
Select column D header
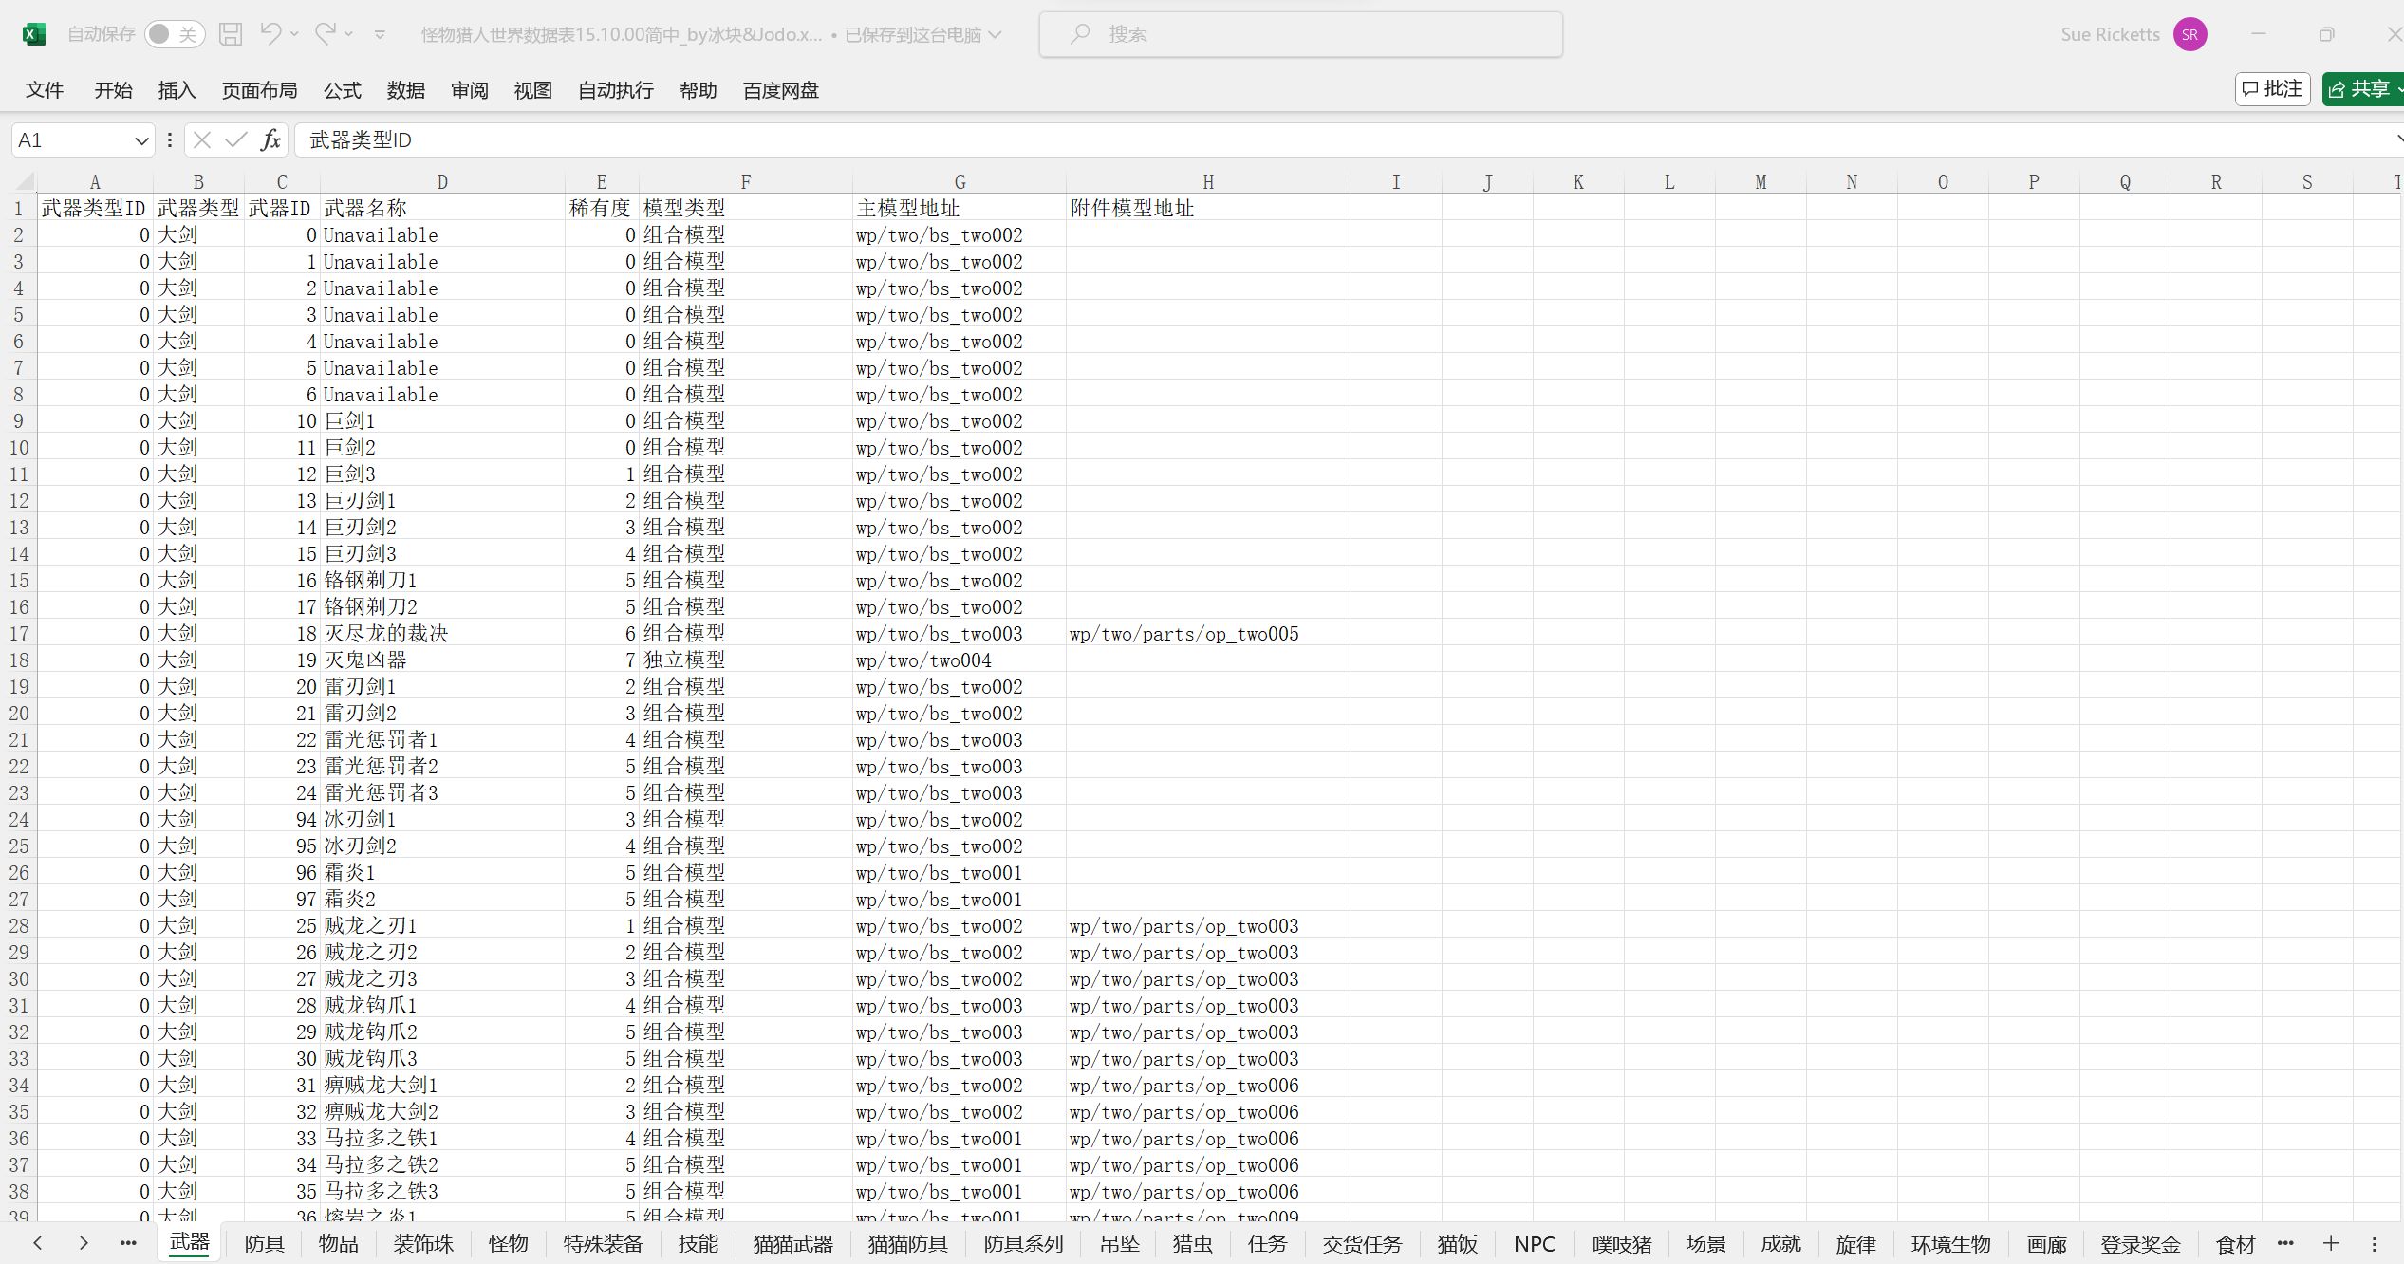442,182
